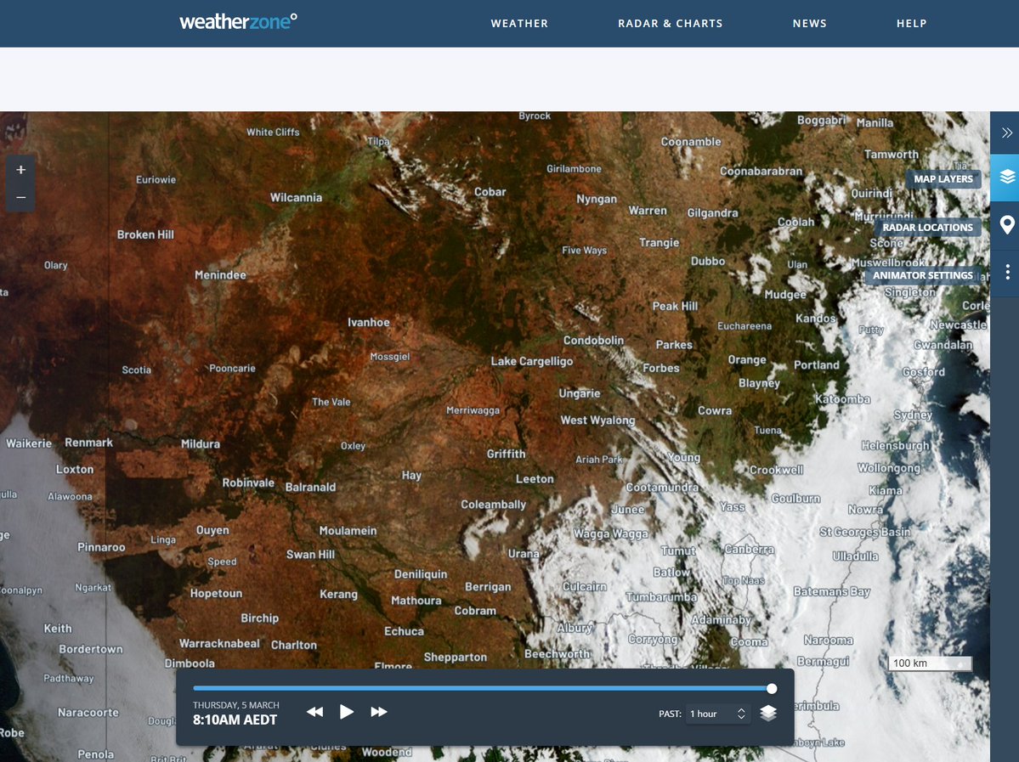Viewport: 1019px width, 762px height.
Task: Step forward one frame with fast-forward button
Action: pos(379,712)
